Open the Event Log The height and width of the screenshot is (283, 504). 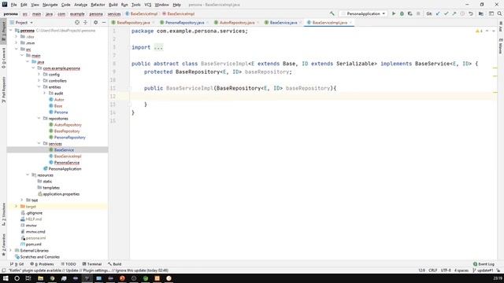pos(484,264)
